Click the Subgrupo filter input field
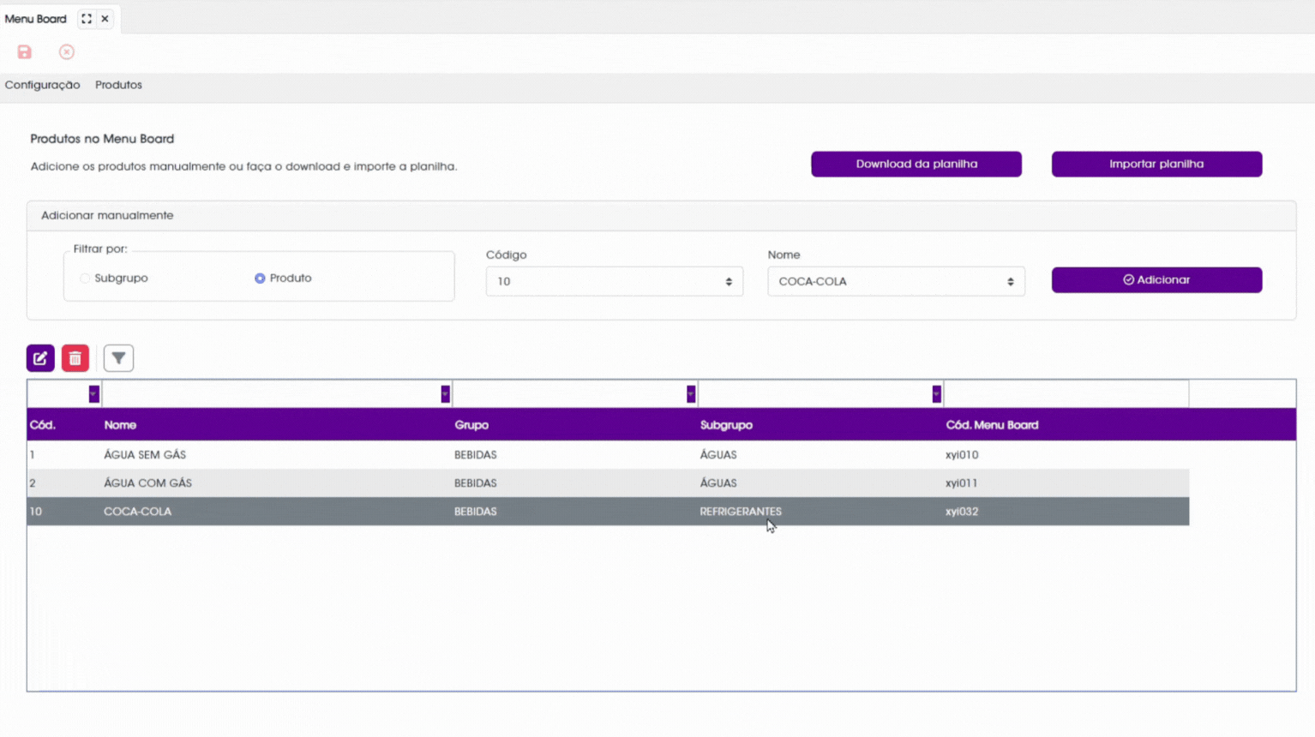Viewport: 1315px width, 737px height. pos(815,394)
